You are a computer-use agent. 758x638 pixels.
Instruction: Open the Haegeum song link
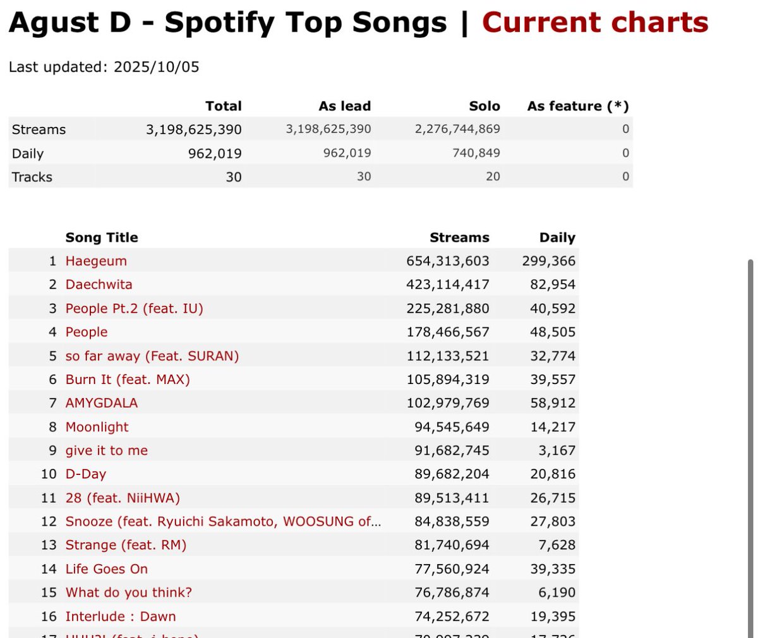(x=96, y=261)
